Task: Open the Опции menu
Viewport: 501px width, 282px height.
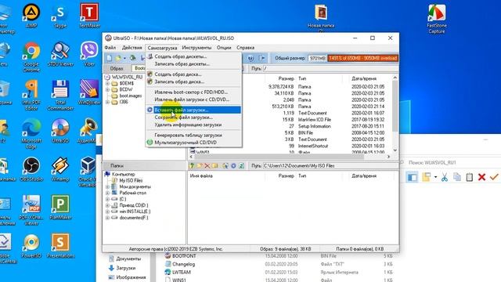Action: click(224, 48)
